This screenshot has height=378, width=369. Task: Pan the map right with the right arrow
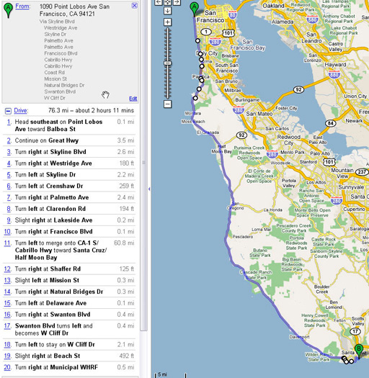177,2
